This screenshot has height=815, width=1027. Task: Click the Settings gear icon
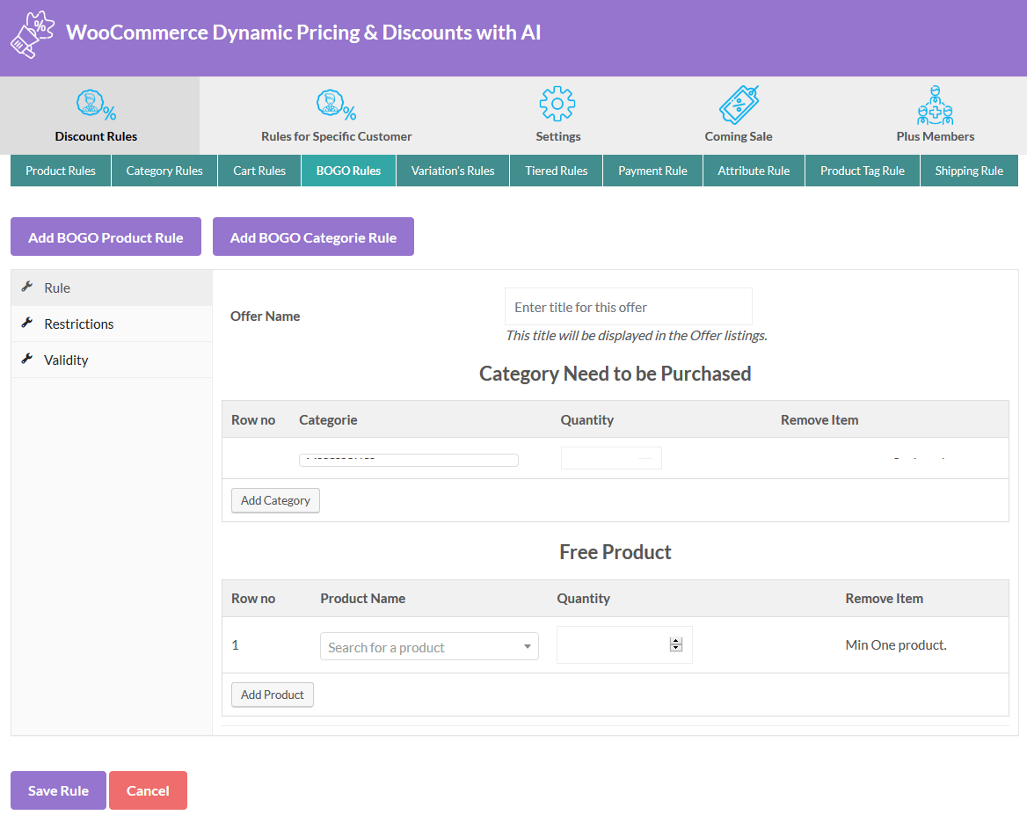tap(557, 103)
